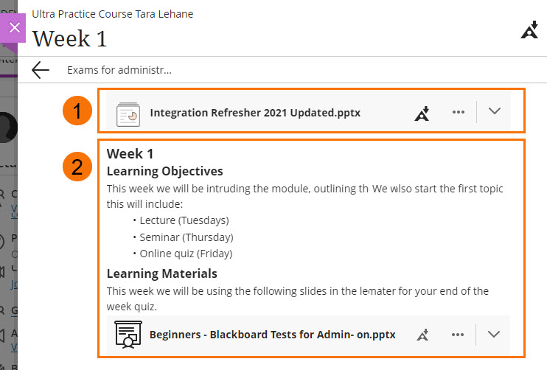Viewport: 547px width, 370px height.
Task: Open more options for Integration Refresher file
Action: tap(458, 112)
